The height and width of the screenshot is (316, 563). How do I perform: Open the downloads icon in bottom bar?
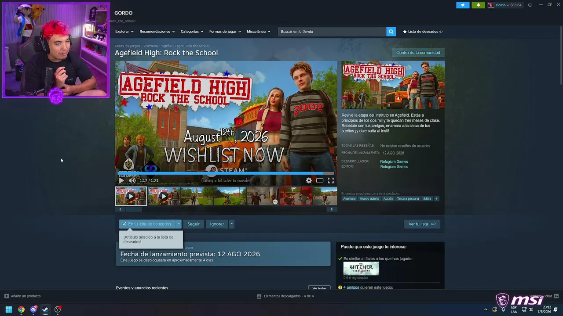(259, 296)
